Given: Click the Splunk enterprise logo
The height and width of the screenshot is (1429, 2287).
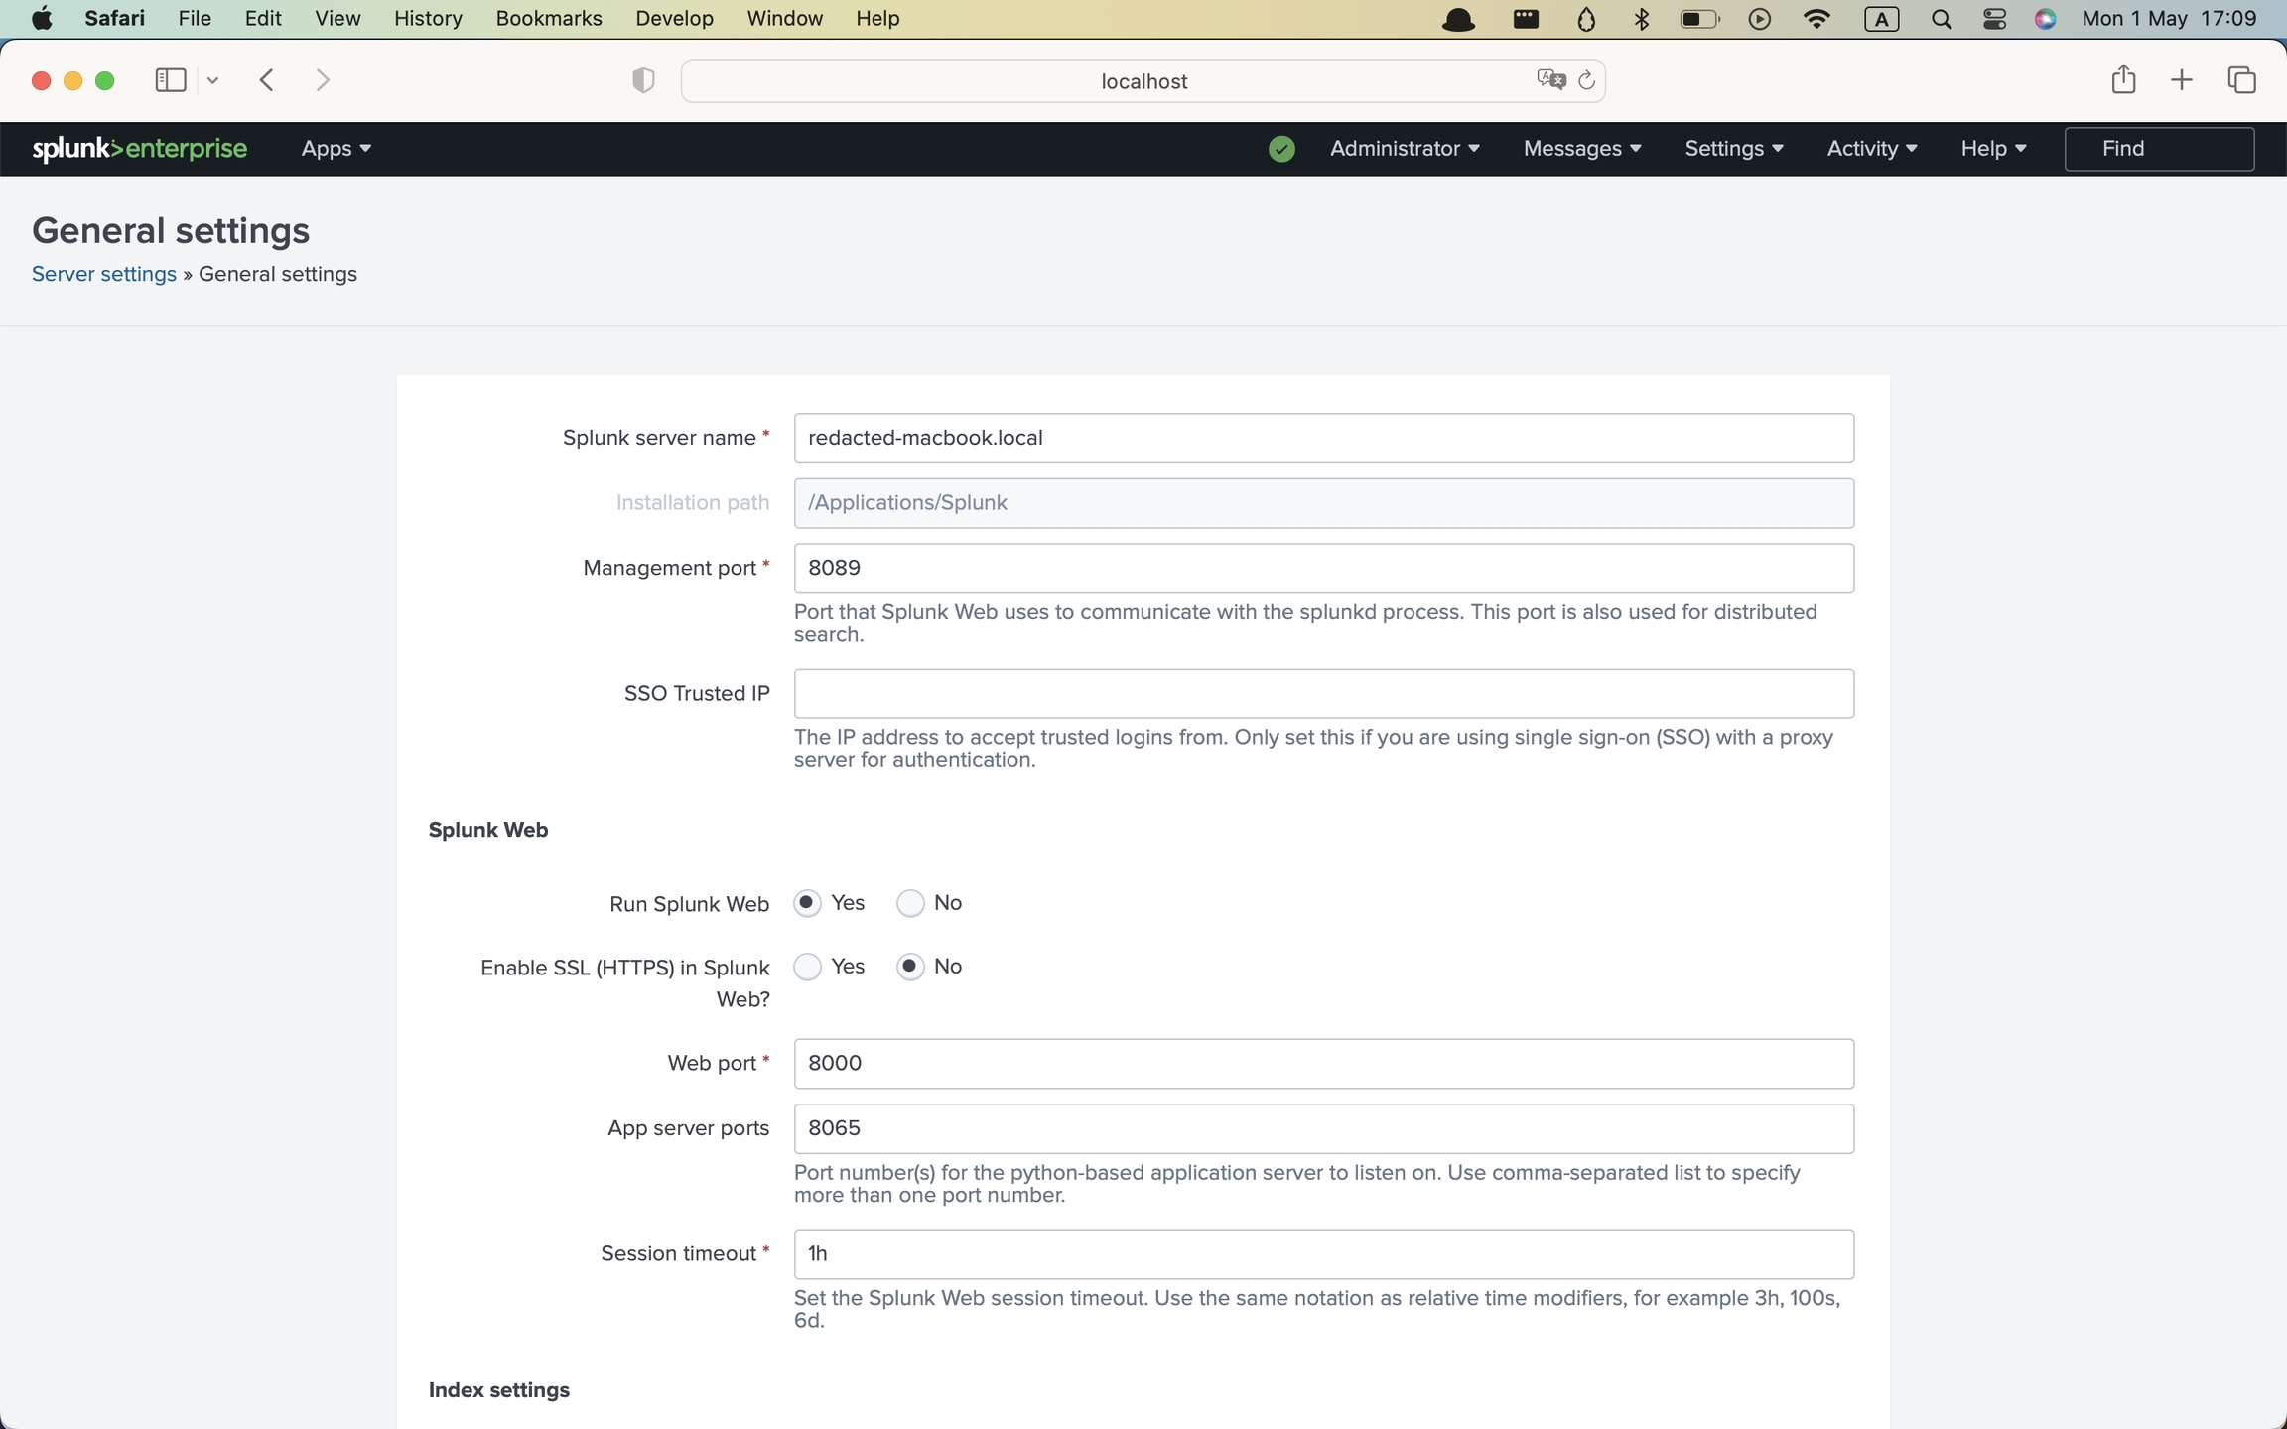Looking at the screenshot, I should [x=140, y=149].
